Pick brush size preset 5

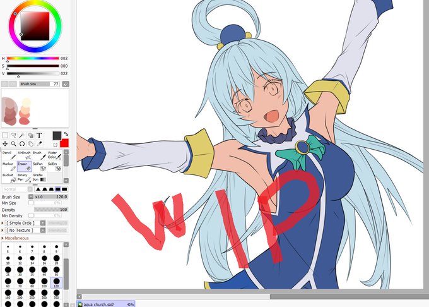8,248
